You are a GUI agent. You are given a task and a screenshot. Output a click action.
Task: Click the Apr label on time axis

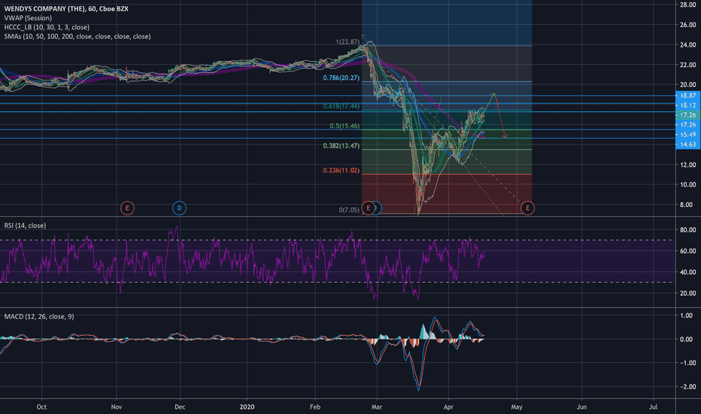pyautogui.click(x=448, y=406)
